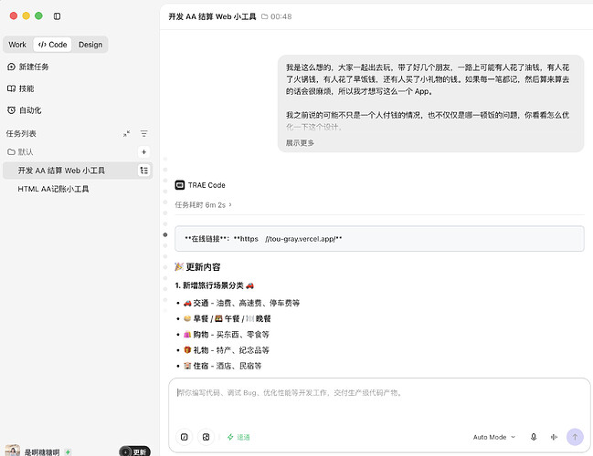
Task: Open the task list filter icon
Action: [x=143, y=133]
